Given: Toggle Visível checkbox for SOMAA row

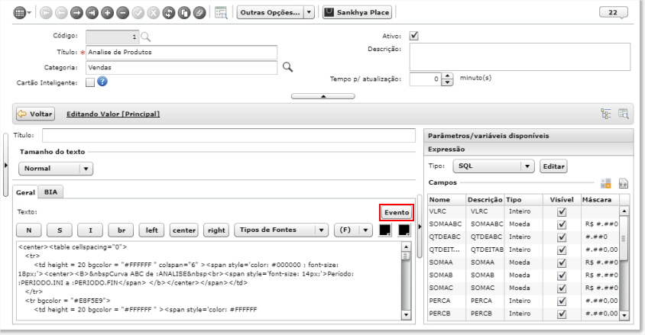Looking at the screenshot, I should 562,263.
